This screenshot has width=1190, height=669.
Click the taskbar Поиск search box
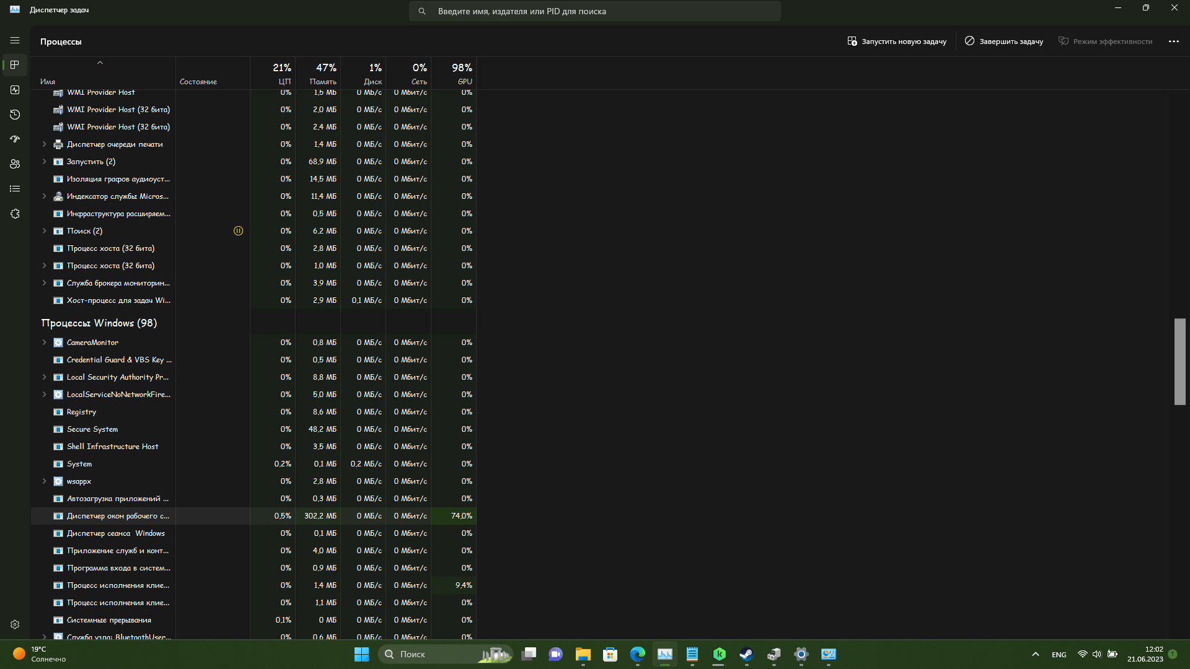pyautogui.click(x=445, y=654)
